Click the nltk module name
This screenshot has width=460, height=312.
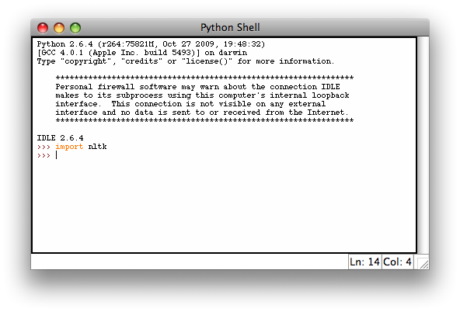coord(97,147)
